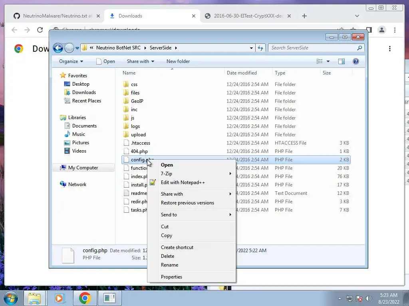Screen dimensions: 409x306
Task: Select Music library
Action: (79, 134)
